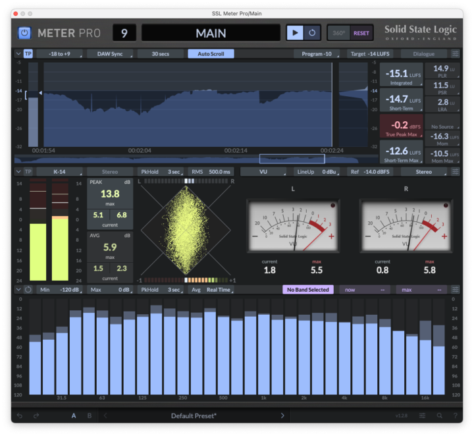This screenshot has height=436, width=474.
Task: Open the VU meter type dropdown
Action: coord(263,172)
